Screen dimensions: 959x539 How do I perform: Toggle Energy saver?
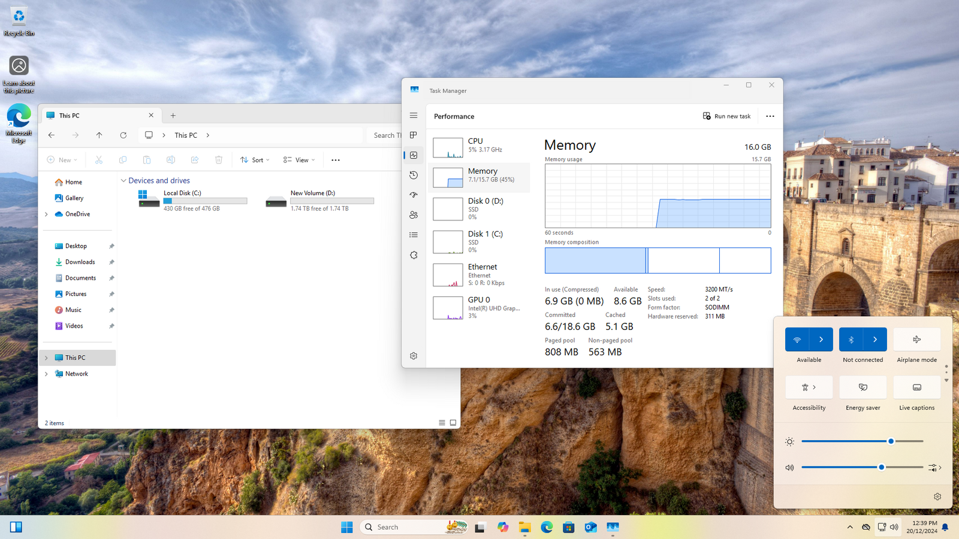pos(863,387)
